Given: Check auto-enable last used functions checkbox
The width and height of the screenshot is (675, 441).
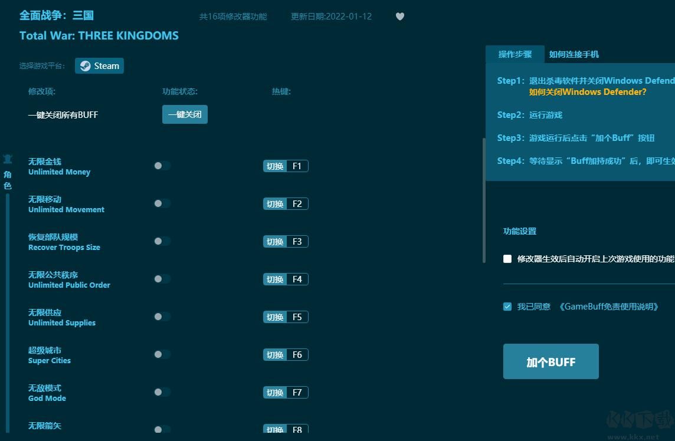Looking at the screenshot, I should point(507,259).
